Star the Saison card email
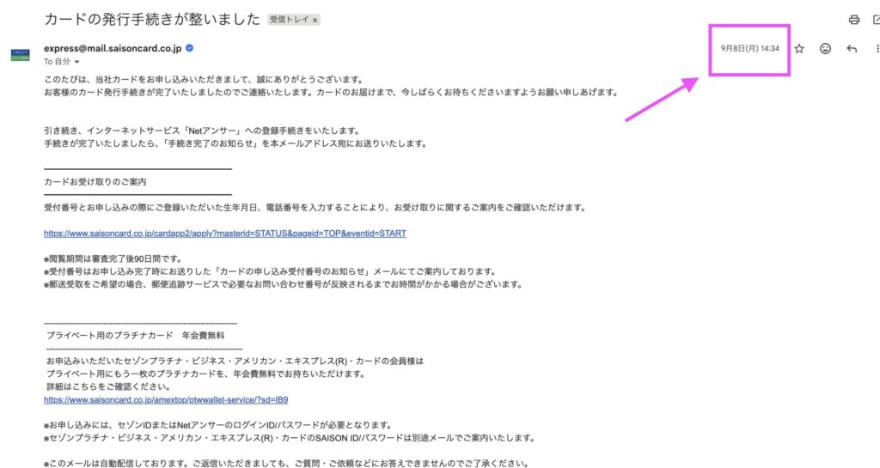The height and width of the screenshot is (468, 880). 799,49
